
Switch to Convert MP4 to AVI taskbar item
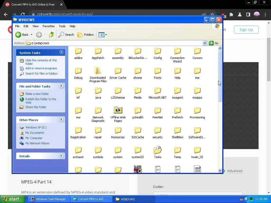91,199
